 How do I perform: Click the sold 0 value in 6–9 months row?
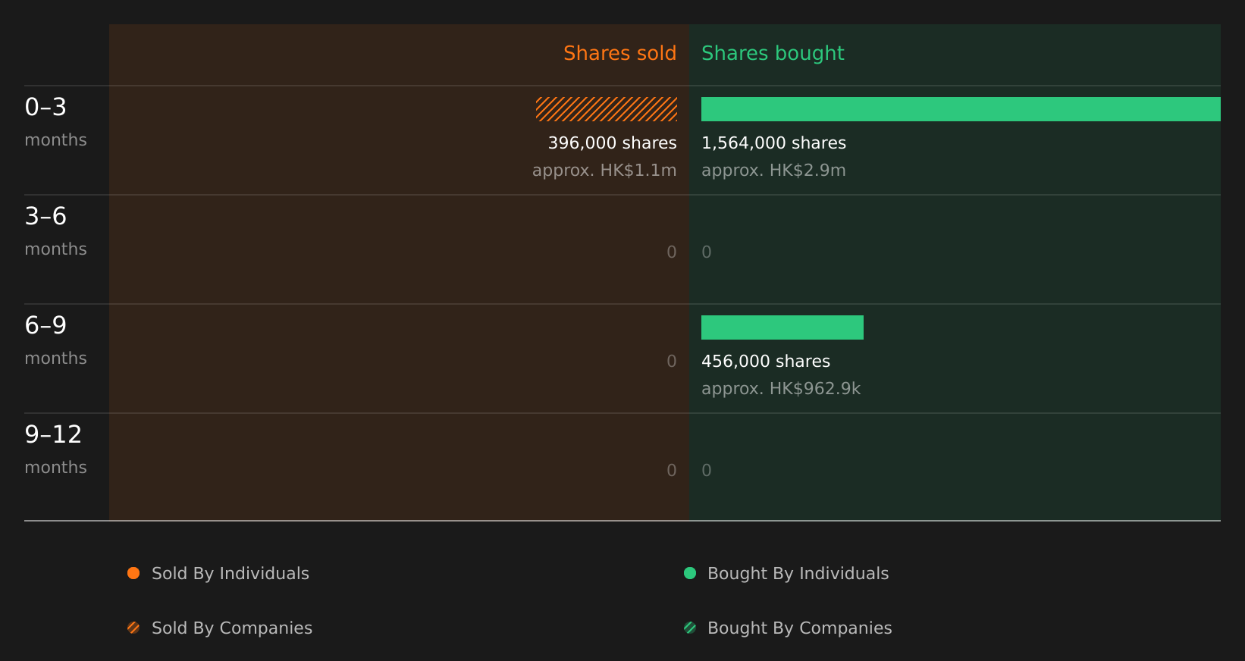coord(672,362)
